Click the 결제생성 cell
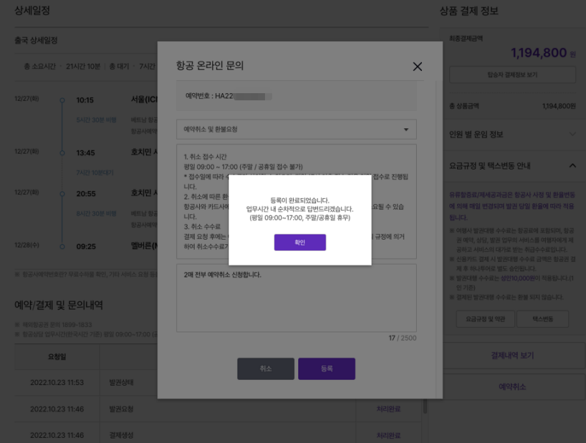586x443 pixels. coord(121,436)
